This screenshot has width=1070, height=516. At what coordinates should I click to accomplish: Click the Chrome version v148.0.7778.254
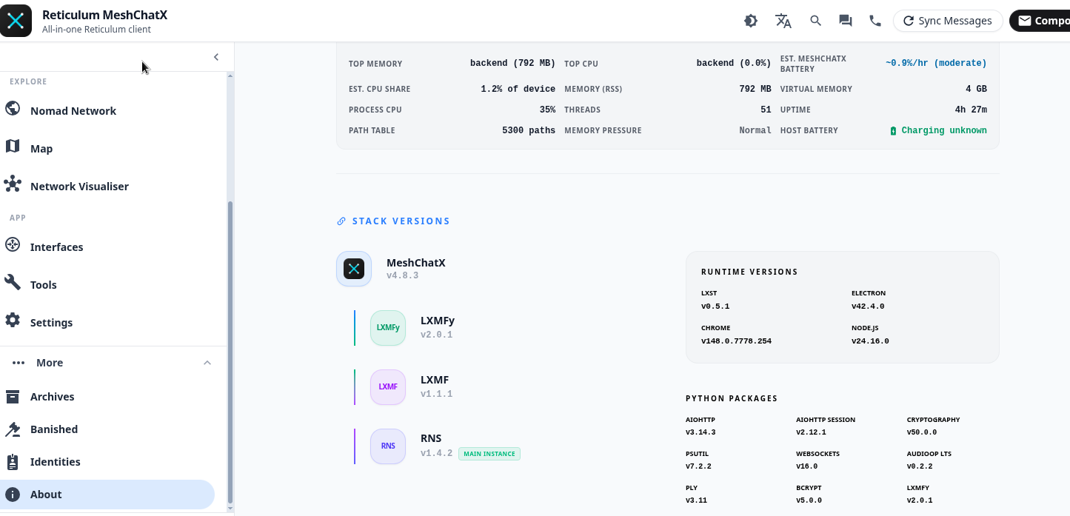pos(736,341)
